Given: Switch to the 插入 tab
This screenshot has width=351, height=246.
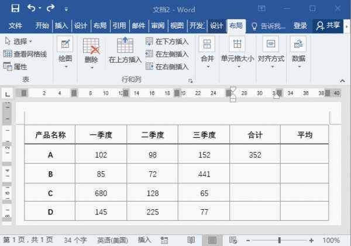Looking at the screenshot, I should pyautogui.click(x=61, y=26).
